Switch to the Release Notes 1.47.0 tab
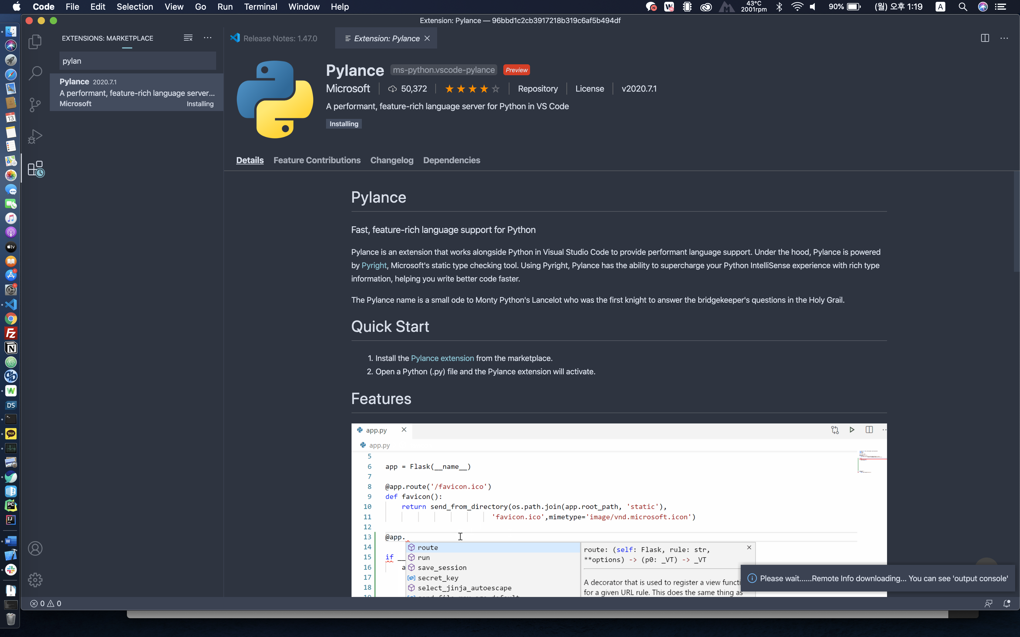 [280, 38]
